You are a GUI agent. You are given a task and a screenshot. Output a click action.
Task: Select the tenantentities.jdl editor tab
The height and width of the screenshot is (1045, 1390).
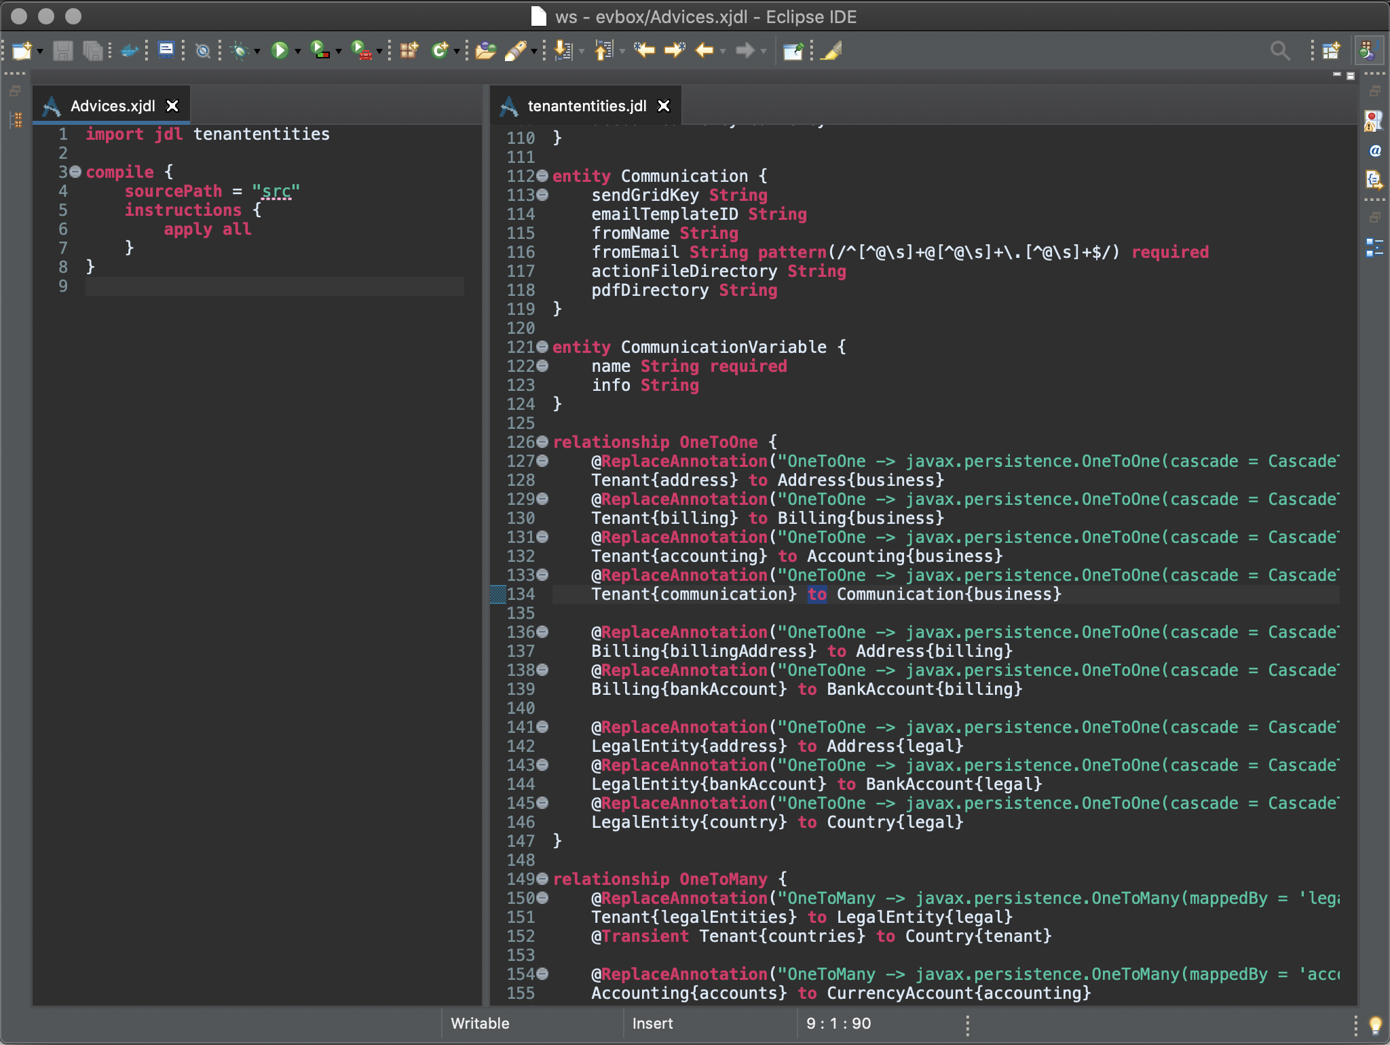coord(586,106)
